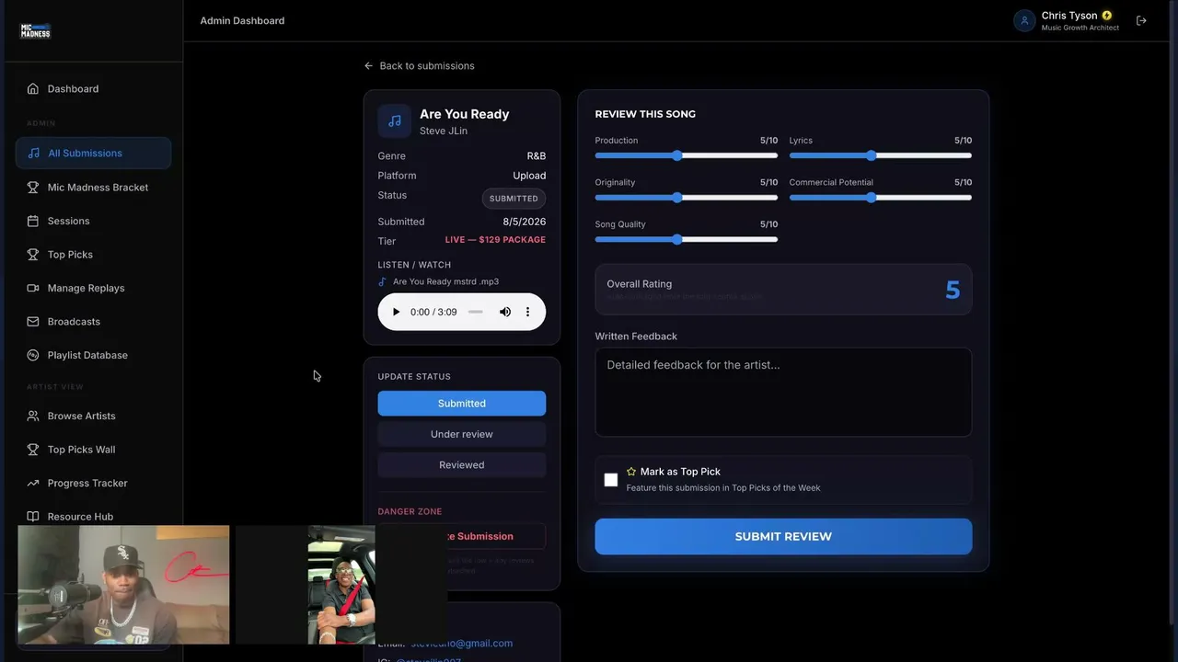The width and height of the screenshot is (1178, 662).
Task: Click the 'R&B' genre value
Action: pos(536,156)
